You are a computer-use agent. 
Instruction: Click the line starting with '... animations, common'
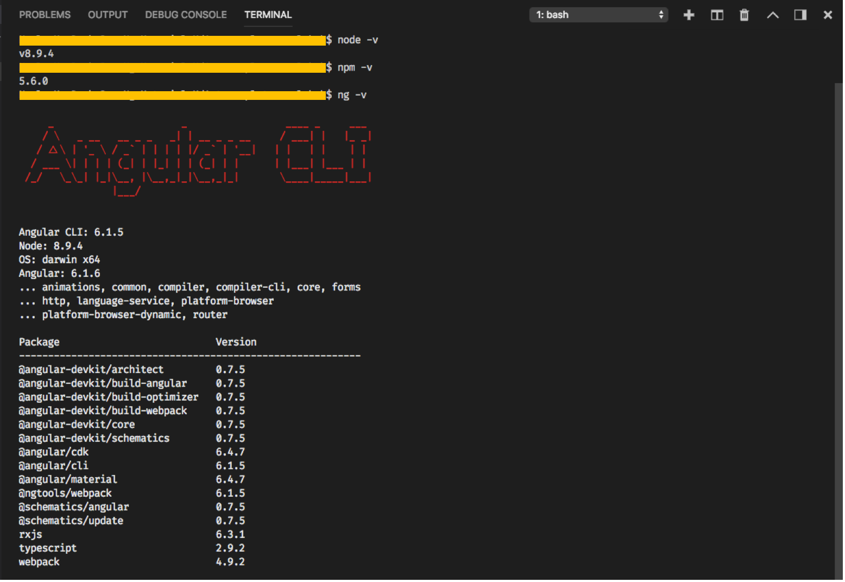pyautogui.click(x=190, y=287)
